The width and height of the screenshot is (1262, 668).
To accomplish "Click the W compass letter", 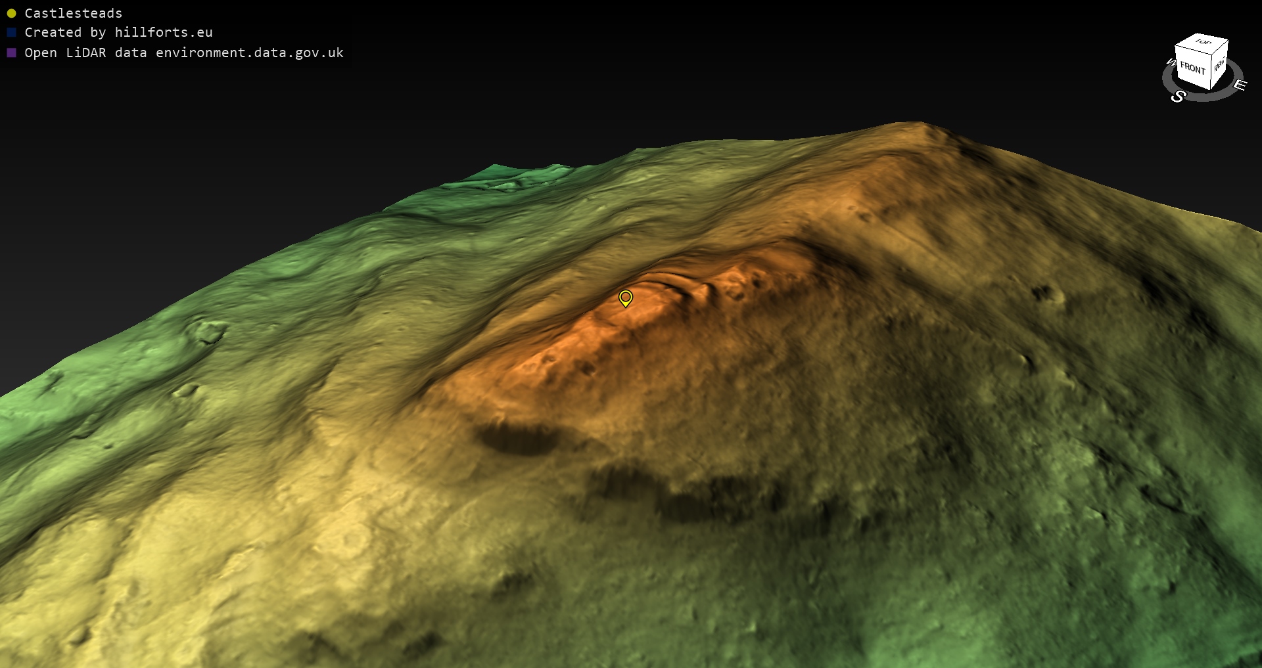I will 1171,62.
